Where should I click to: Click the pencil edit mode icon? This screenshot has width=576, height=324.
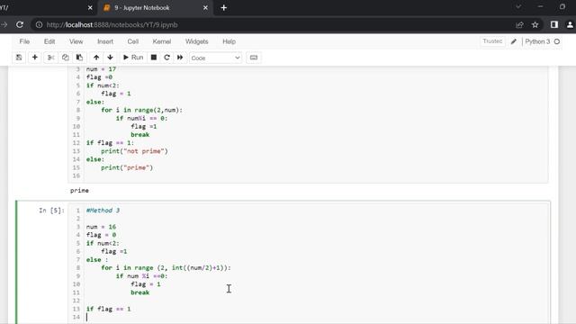click(514, 41)
